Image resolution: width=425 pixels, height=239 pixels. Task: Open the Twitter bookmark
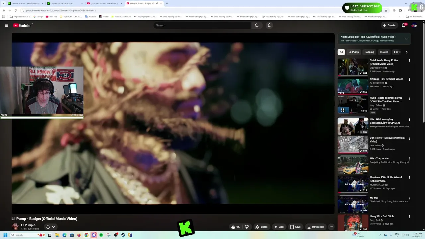[104, 17]
